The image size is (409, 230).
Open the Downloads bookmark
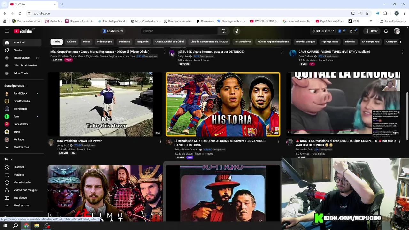click(x=205, y=21)
